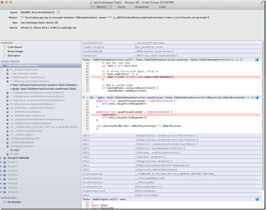Image resolution: width=266 pixels, height=210 pixels.
Task: Collapse the Last Exception Backtrace tree
Action: pyautogui.click(x=1, y=65)
